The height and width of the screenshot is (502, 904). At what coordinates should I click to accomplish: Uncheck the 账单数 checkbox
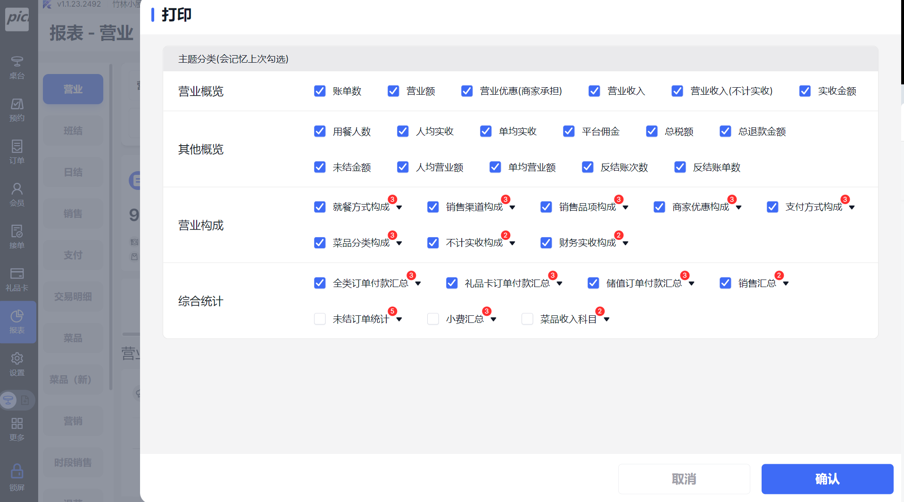[x=320, y=91]
